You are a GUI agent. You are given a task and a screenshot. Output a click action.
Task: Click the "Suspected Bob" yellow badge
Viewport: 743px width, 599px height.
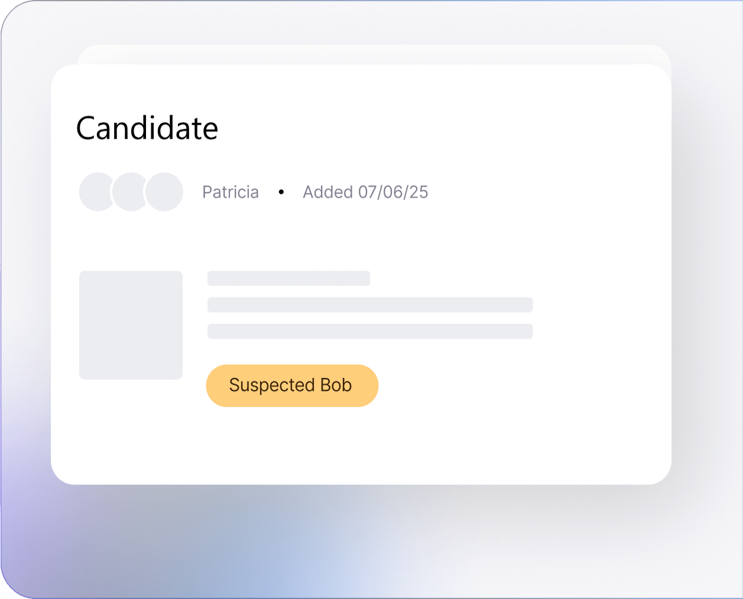(x=292, y=385)
